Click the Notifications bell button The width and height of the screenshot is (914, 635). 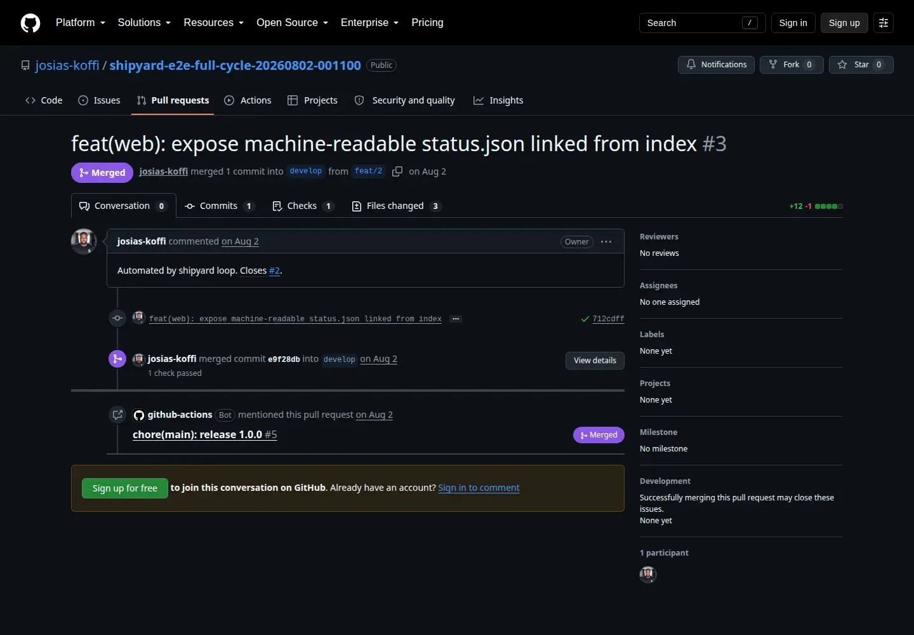717,65
